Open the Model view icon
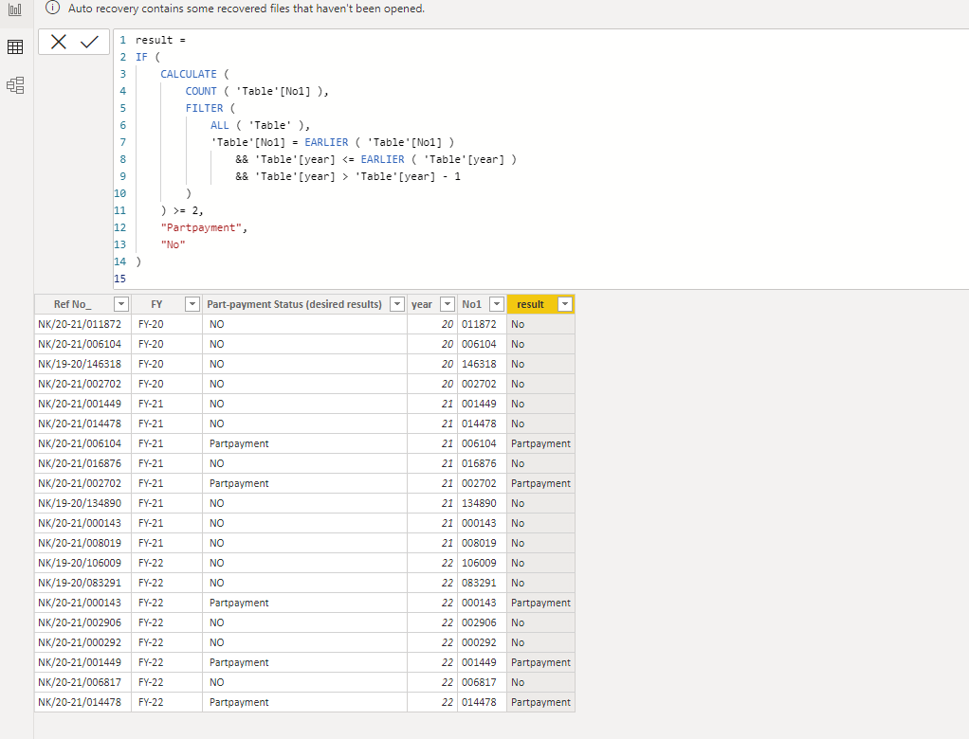Image resolution: width=969 pixels, height=739 pixels. 15,85
